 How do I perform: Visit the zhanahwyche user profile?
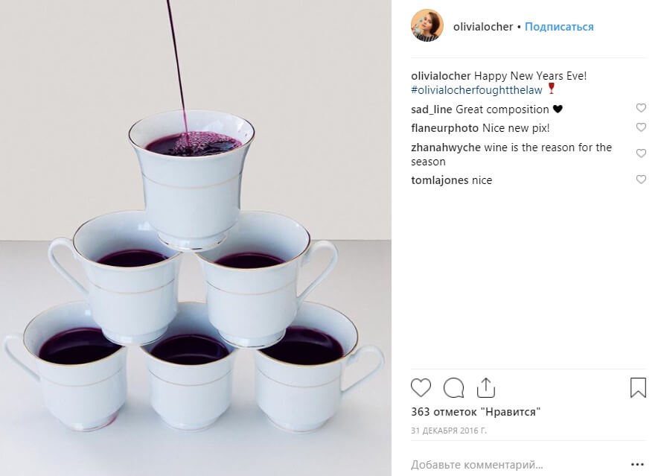coord(445,147)
